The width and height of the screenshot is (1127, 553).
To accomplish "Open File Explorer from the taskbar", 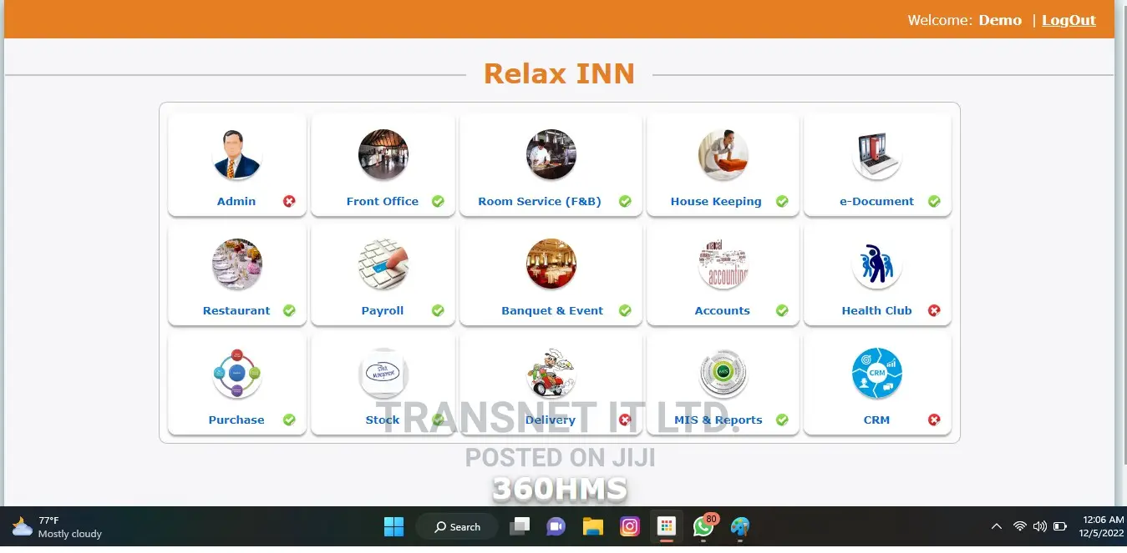I will pos(593,527).
